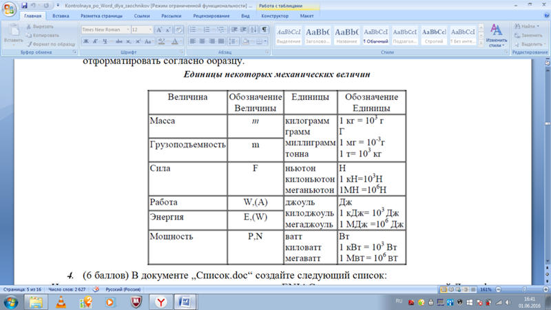551x310 pixels.
Task: Click the word count in status bar
Action: tap(67, 290)
